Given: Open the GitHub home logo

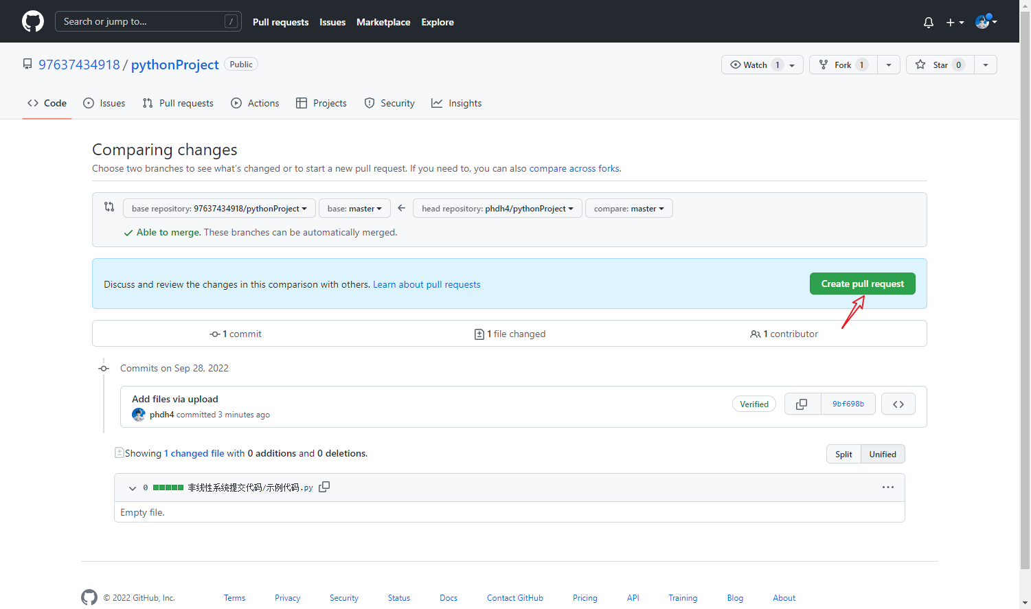Looking at the screenshot, I should [x=32, y=21].
